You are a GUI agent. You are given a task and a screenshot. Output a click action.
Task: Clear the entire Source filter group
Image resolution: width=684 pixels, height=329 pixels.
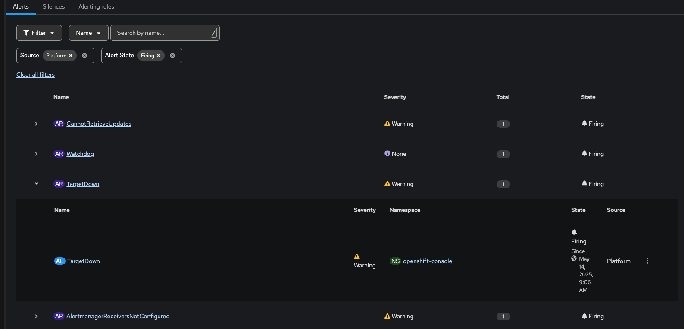(84, 56)
